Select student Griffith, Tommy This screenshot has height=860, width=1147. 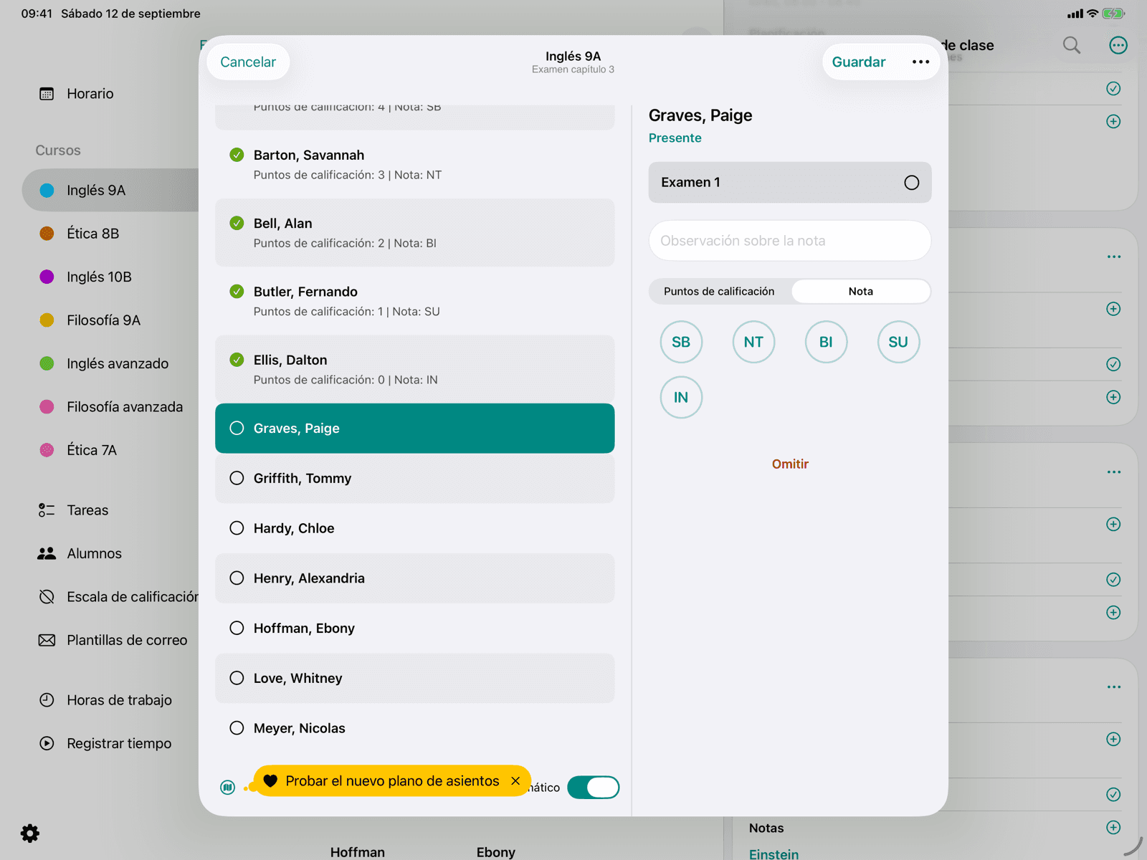tap(414, 479)
